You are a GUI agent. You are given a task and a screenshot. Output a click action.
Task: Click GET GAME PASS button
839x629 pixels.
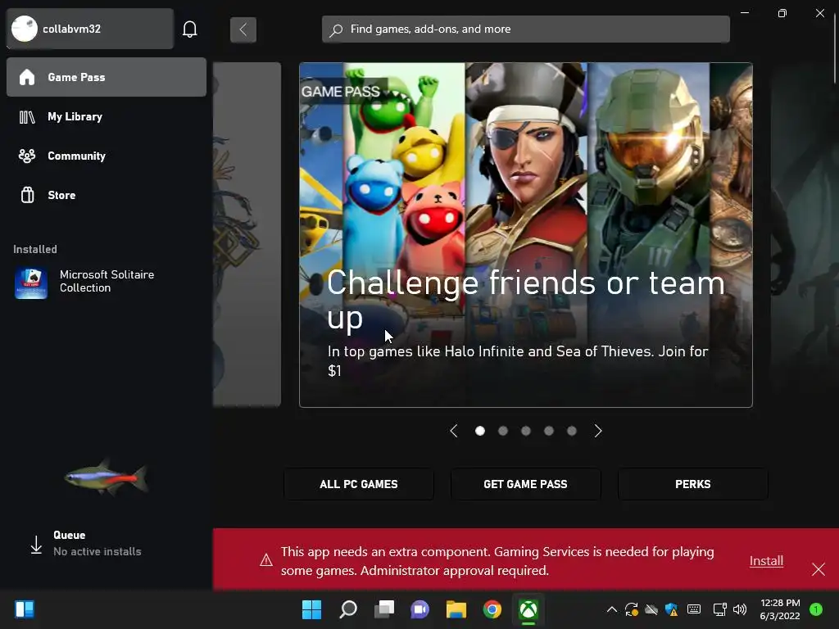point(525,484)
